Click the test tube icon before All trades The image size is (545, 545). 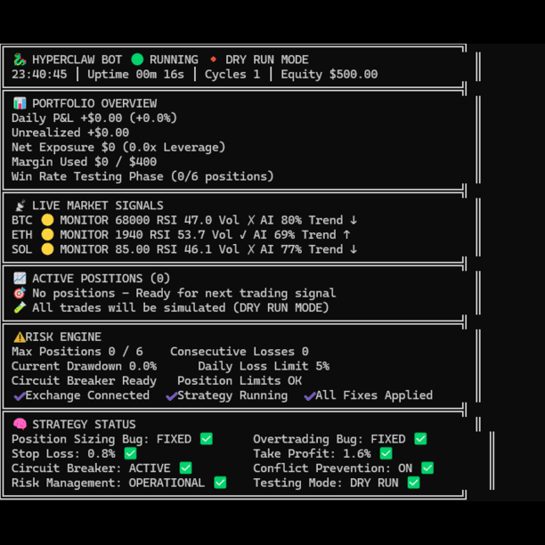[x=20, y=307]
